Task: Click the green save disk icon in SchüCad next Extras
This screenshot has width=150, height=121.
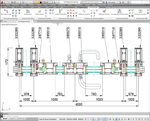Action: (x=132, y=16)
